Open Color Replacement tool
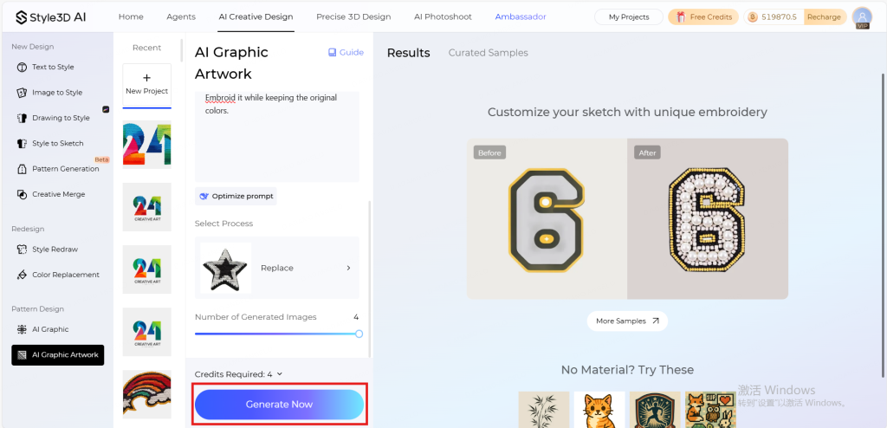This screenshot has width=887, height=428. pos(58,275)
